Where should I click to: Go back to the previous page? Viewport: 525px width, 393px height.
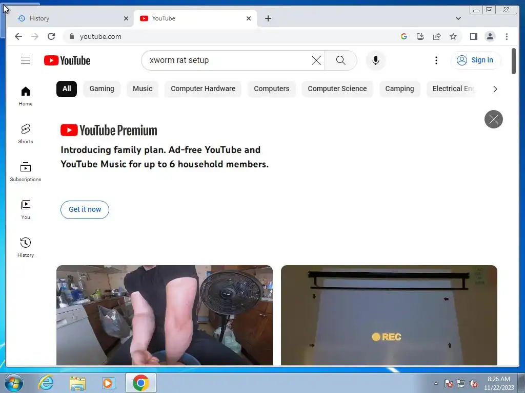[x=18, y=36]
